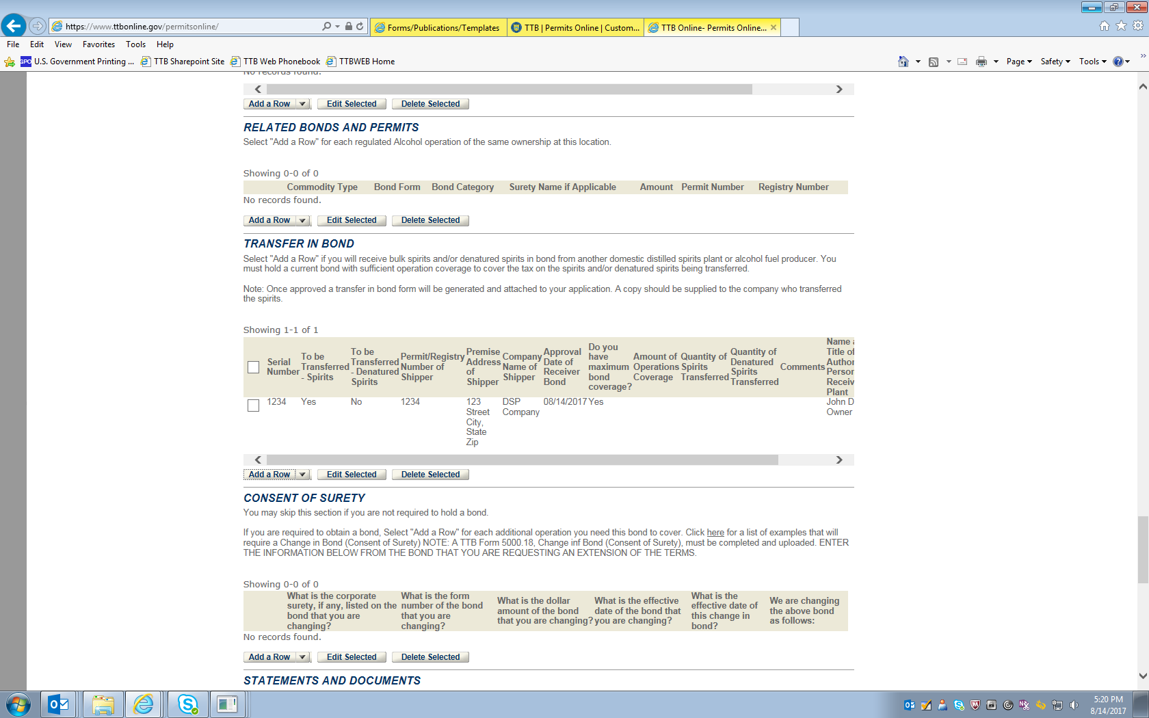Open File Explorer from the taskbar
The image size is (1149, 718).
(x=103, y=704)
